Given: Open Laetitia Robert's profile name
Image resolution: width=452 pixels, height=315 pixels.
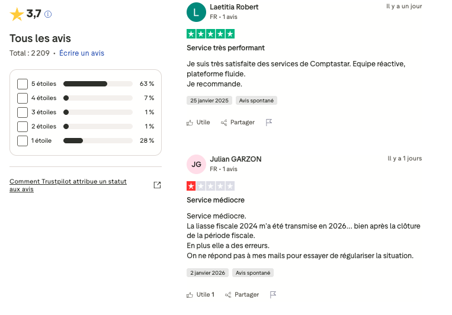Looking at the screenshot, I should [234, 7].
